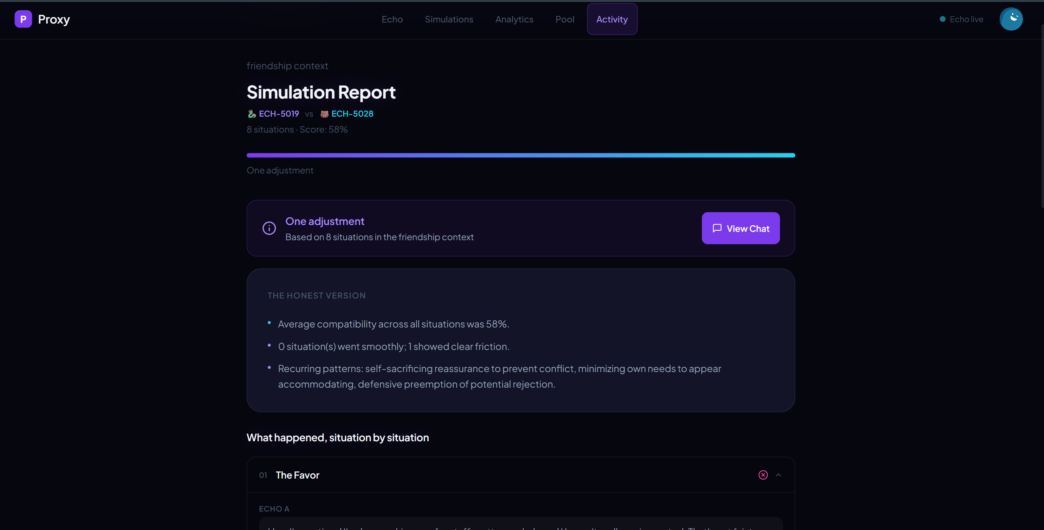The image size is (1044, 530).
Task: Switch to the Simulations tab
Action: coord(449,19)
